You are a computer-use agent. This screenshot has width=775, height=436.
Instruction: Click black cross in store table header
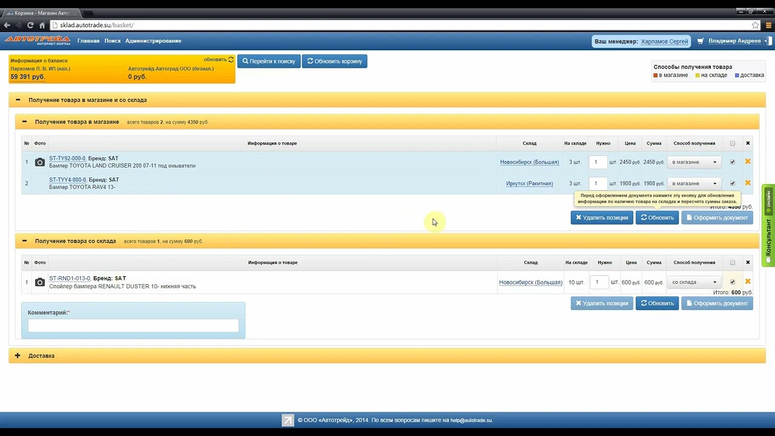[x=748, y=144]
